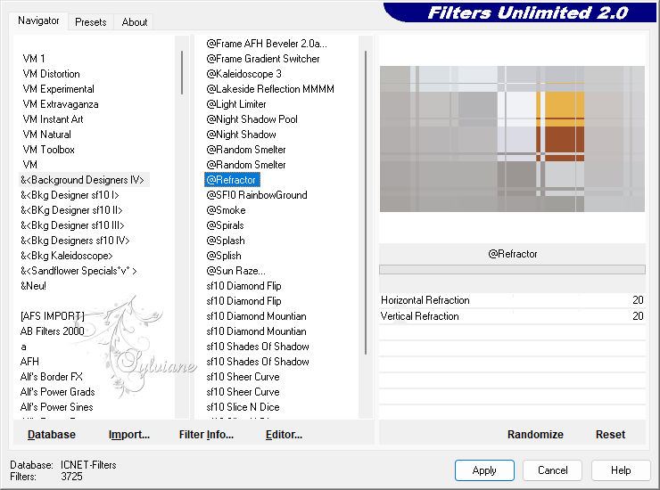Switch to the Navigator tab
Screen dimensions: 660x490
pyautogui.click(x=38, y=20)
